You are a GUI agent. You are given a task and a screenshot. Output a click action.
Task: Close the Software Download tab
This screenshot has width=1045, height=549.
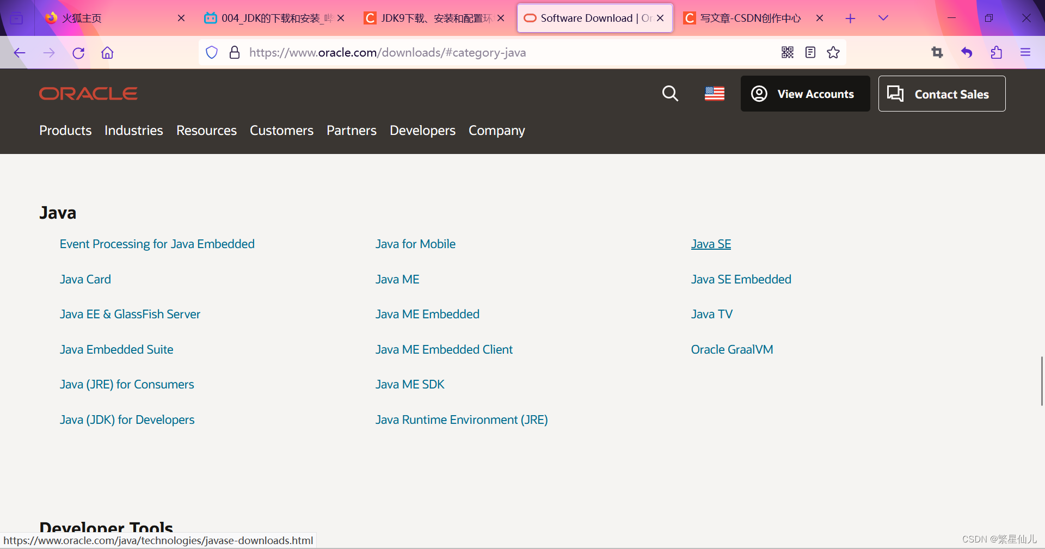660,18
